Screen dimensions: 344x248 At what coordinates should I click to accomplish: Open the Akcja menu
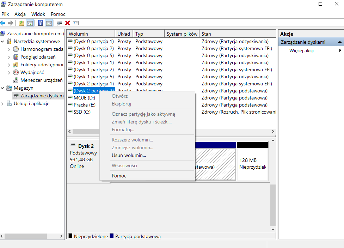click(20, 14)
